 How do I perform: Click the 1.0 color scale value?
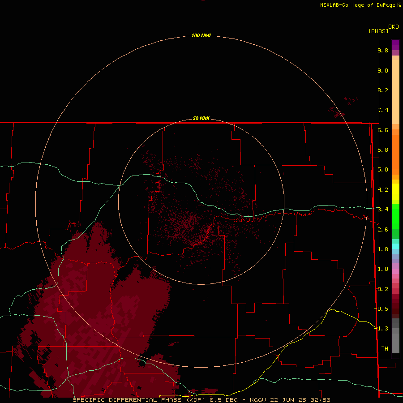pyautogui.click(x=383, y=269)
